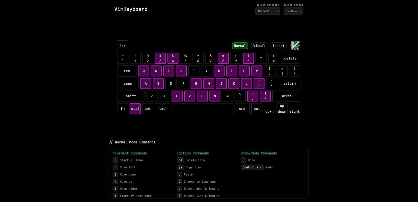This screenshot has width=418, height=202.
Task: Click the right arrow key
Action: 294,112
